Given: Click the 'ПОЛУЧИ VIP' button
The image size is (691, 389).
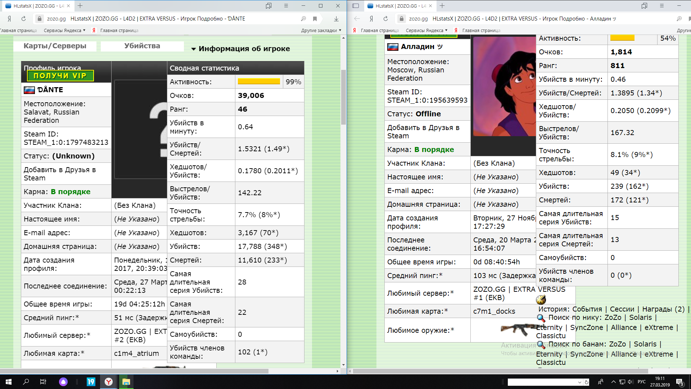Looking at the screenshot, I should [60, 76].
